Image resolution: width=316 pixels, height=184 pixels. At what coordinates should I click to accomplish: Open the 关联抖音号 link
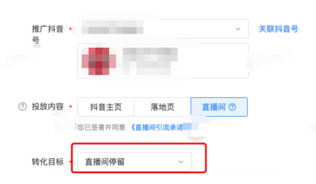(278, 29)
